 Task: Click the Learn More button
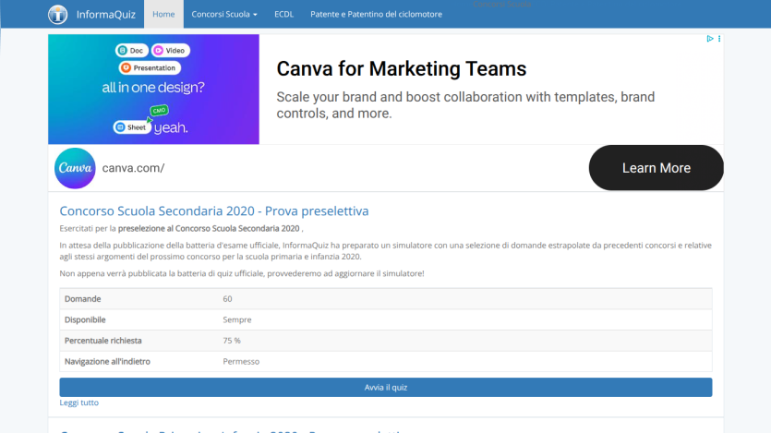[x=656, y=168]
